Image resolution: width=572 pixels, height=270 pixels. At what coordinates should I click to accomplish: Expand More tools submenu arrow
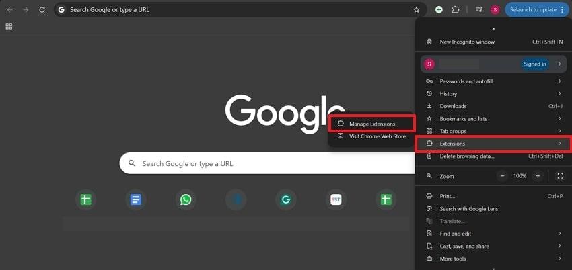[559, 259]
